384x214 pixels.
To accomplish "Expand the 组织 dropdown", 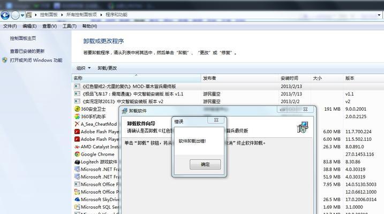I will [84, 68].
